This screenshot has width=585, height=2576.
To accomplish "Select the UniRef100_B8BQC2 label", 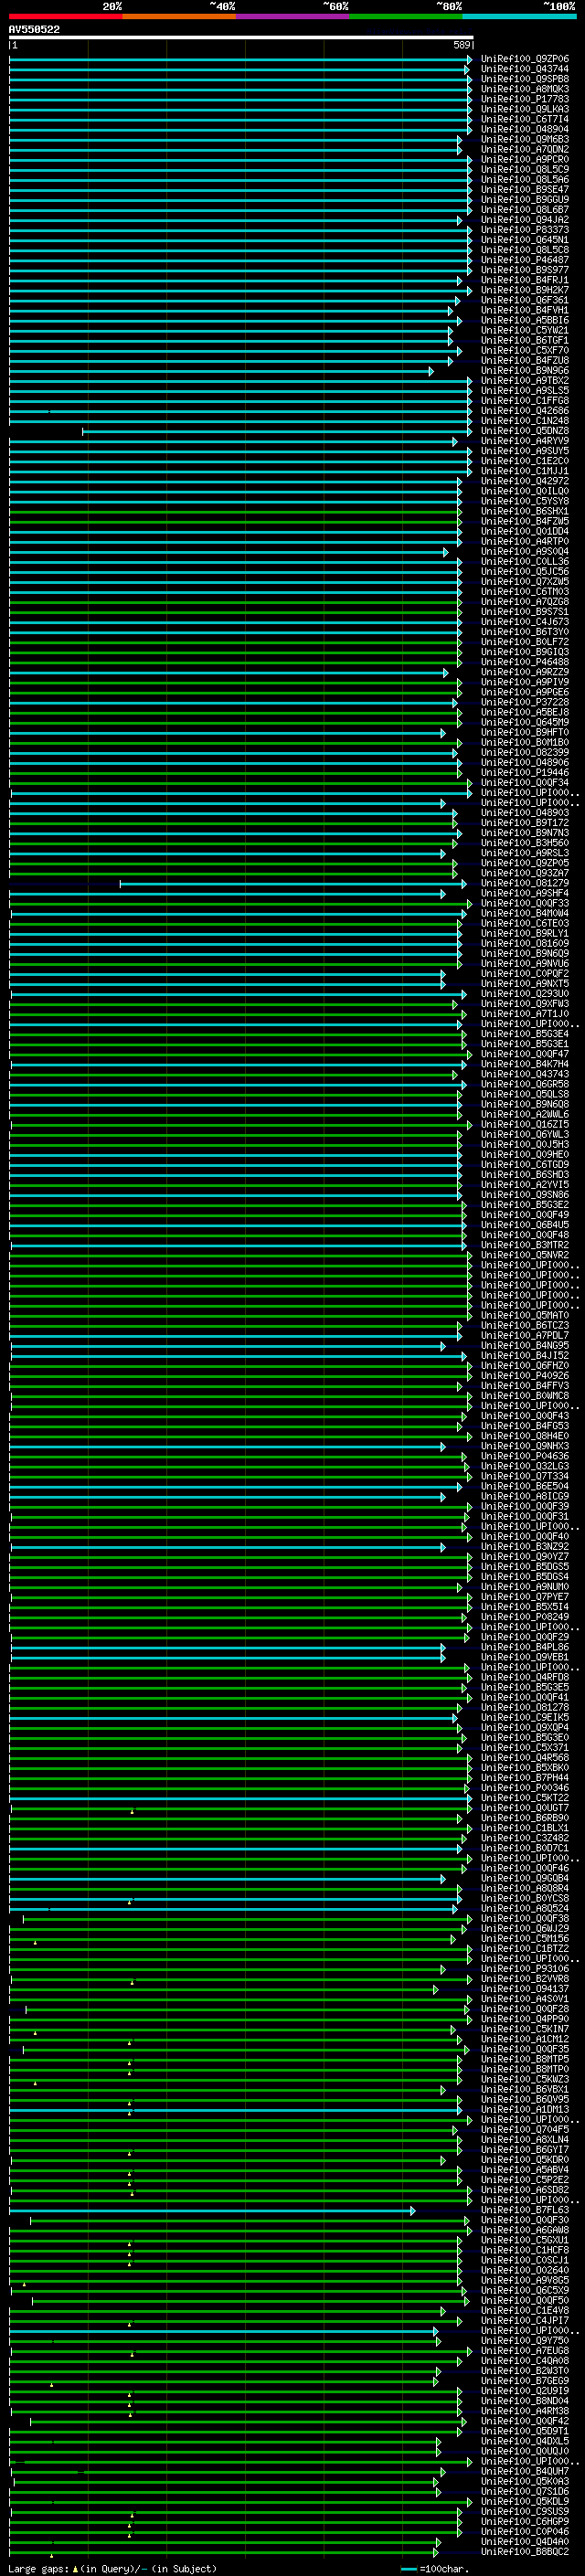I will point(525,2552).
